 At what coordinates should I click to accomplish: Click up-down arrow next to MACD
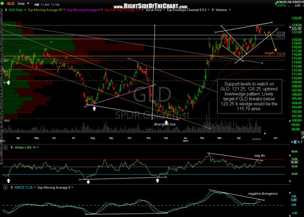pos(11,188)
